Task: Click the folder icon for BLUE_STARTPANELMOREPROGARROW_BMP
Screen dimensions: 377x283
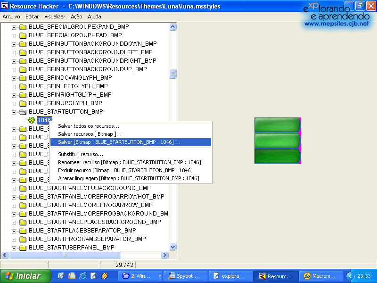Action: [23, 206]
